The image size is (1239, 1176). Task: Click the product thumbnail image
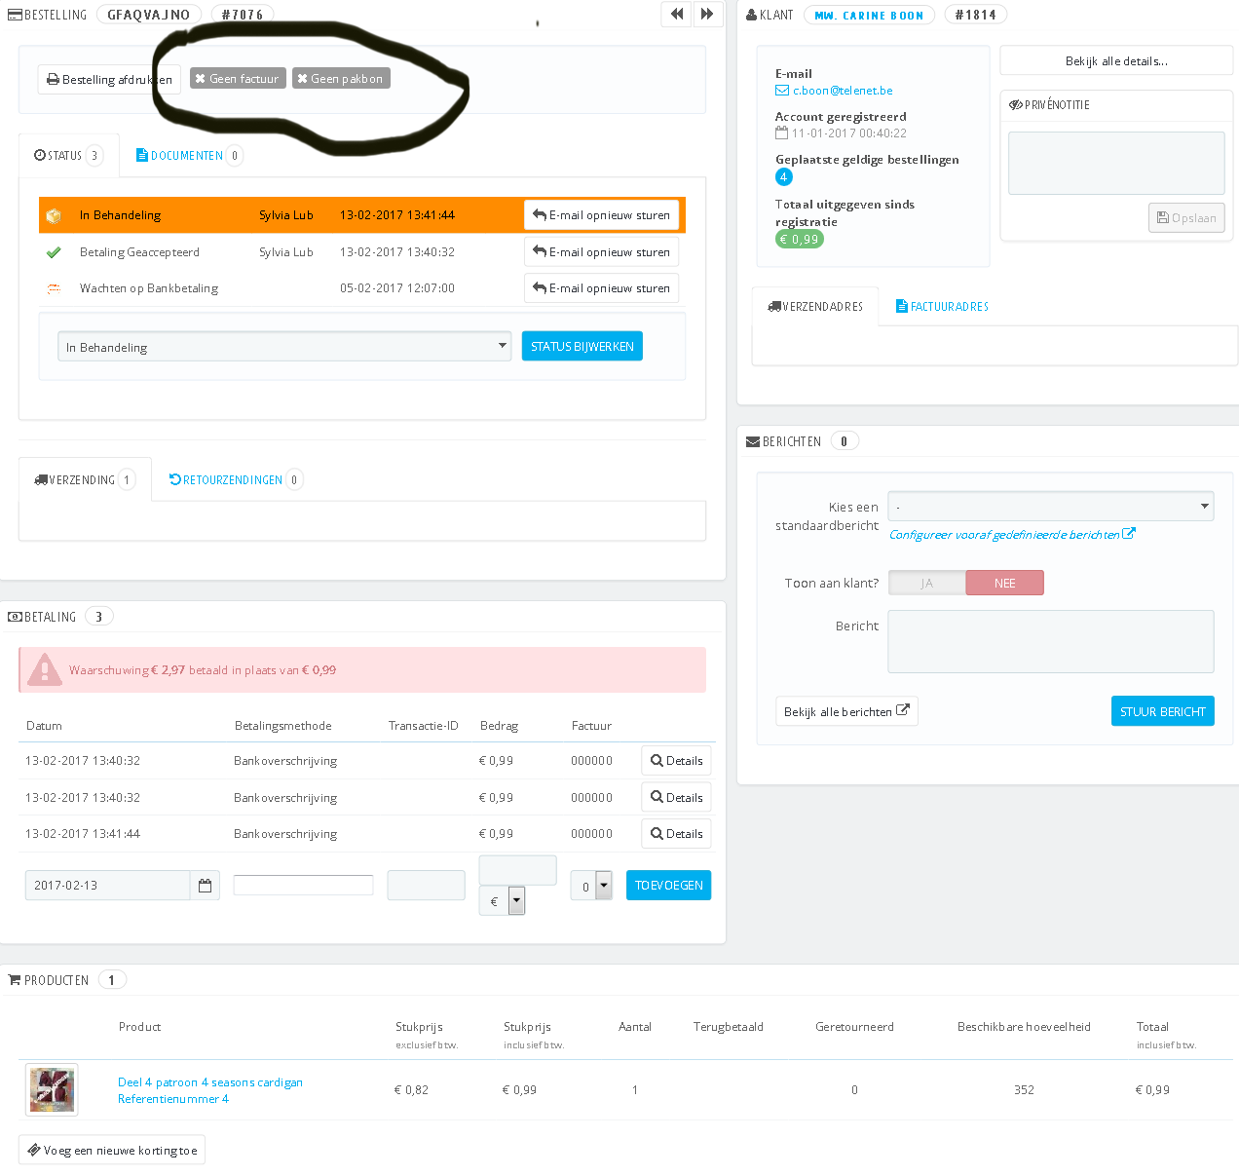pos(52,1089)
